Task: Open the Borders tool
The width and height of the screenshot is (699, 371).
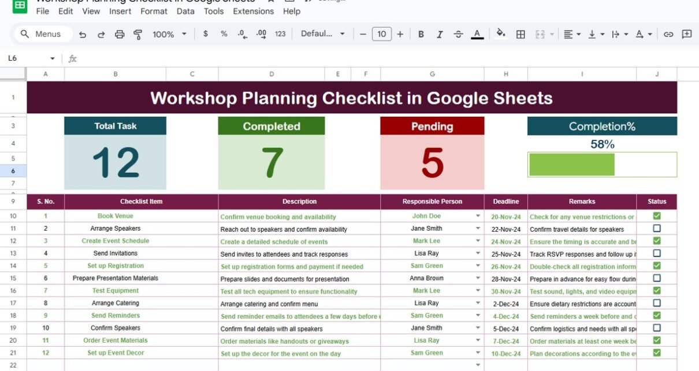Action: pos(520,34)
